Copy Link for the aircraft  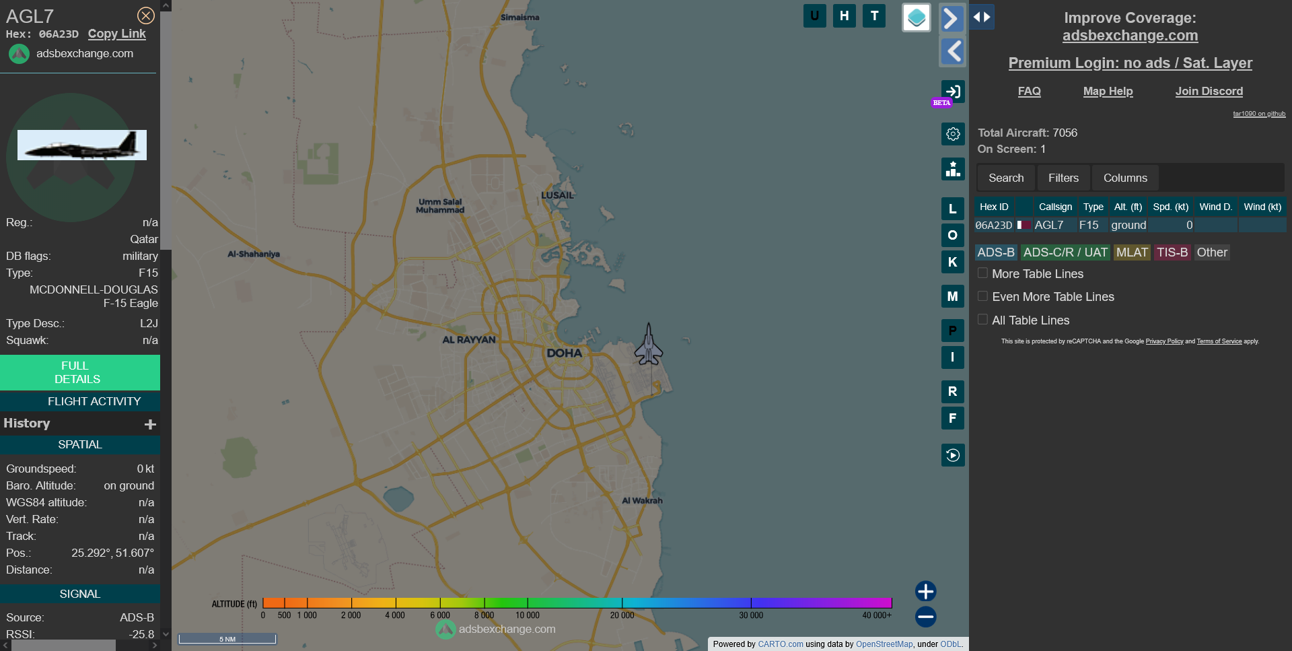point(116,34)
